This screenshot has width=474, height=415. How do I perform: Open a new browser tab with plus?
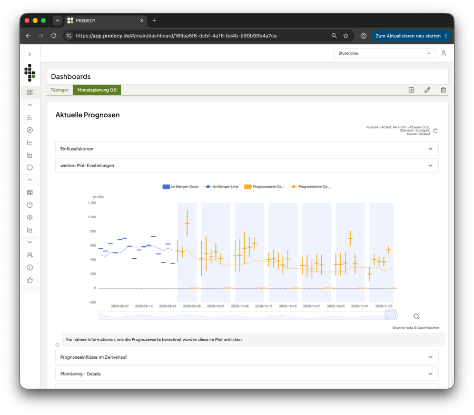pyautogui.click(x=154, y=21)
